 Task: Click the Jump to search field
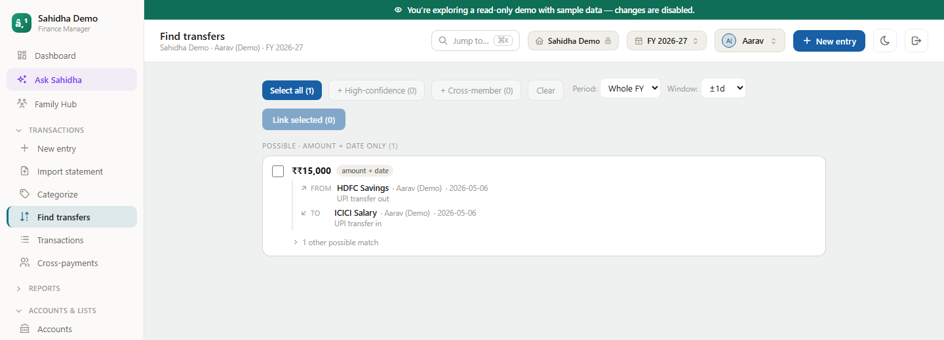pos(475,41)
